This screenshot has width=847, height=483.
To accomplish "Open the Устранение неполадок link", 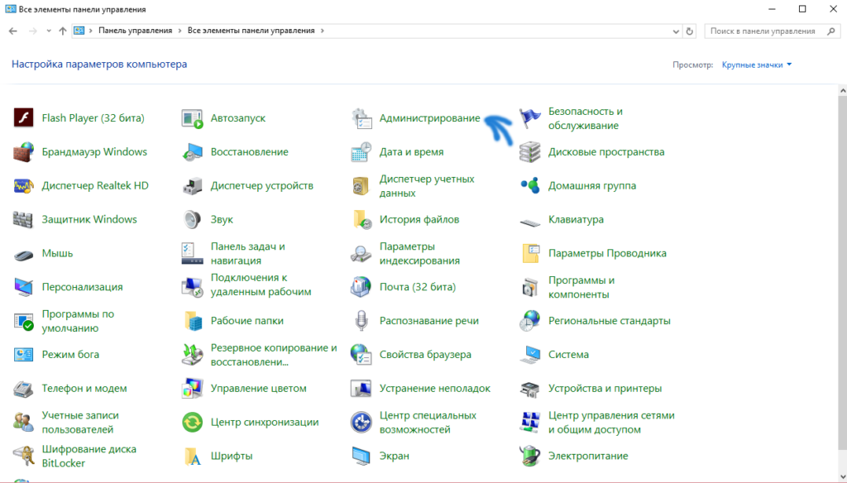I will [435, 389].
